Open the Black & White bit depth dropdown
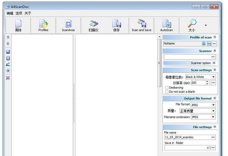 213,77
